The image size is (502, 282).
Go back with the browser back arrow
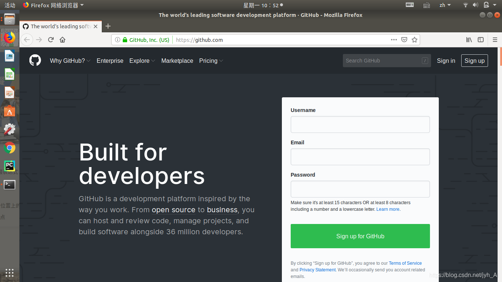tap(27, 40)
